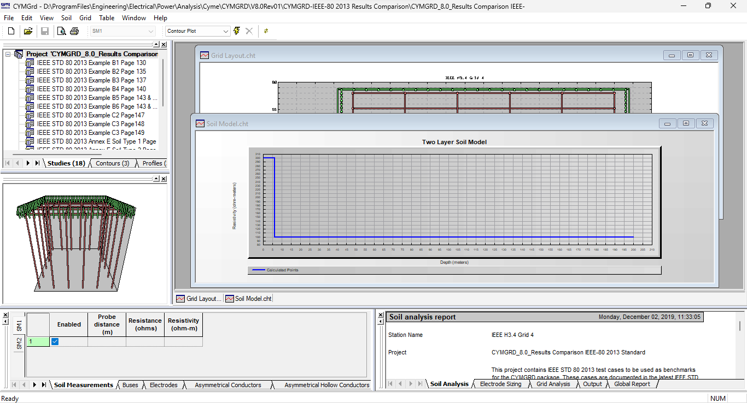
Task: Run the analysis with lightning bolt icon
Action: coord(236,31)
